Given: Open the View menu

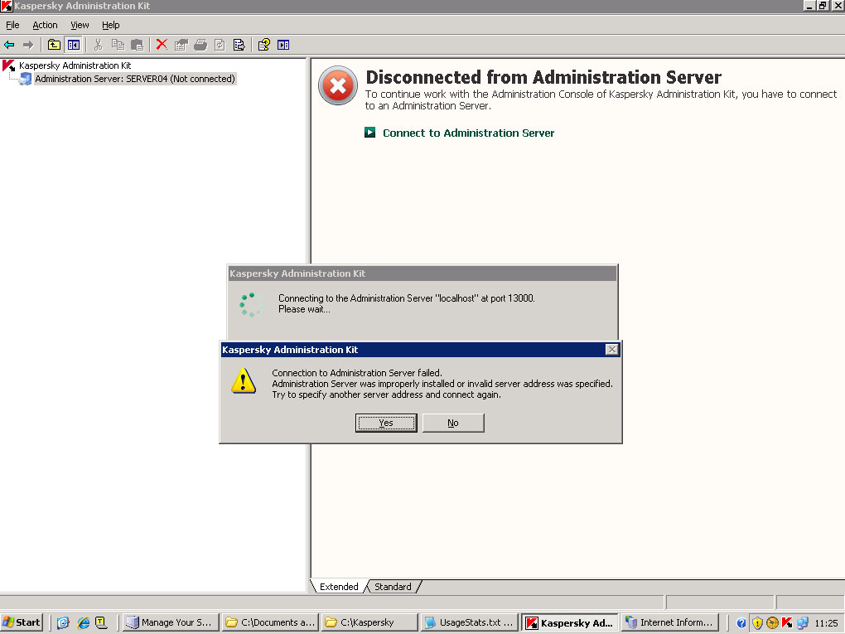Looking at the screenshot, I should [80, 25].
